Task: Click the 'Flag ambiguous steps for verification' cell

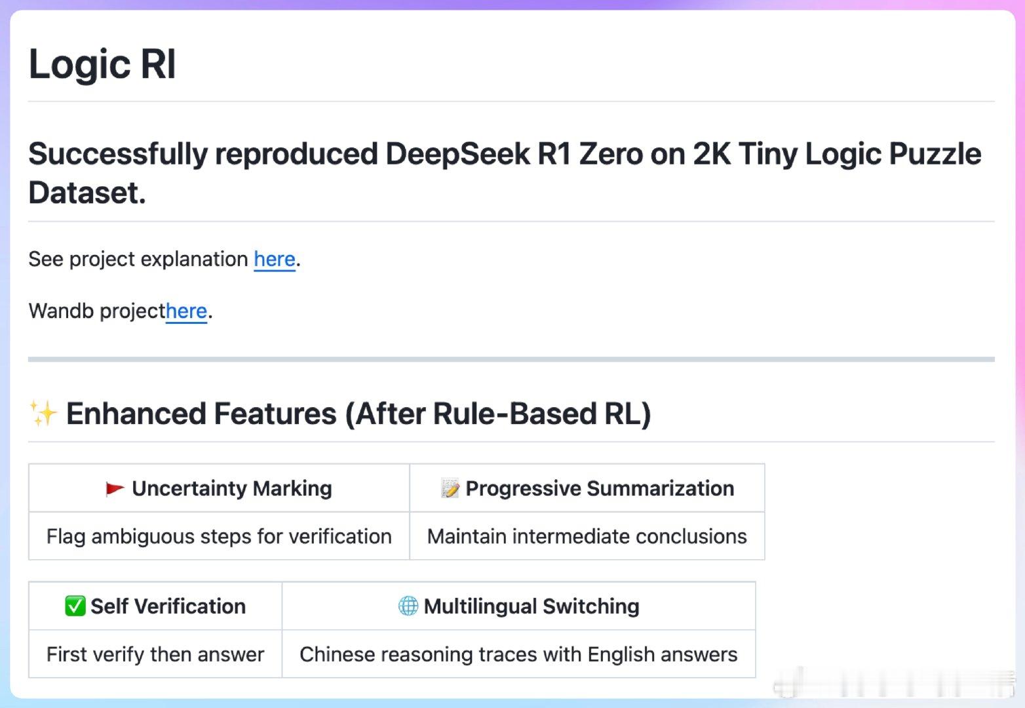Action: coord(219,536)
